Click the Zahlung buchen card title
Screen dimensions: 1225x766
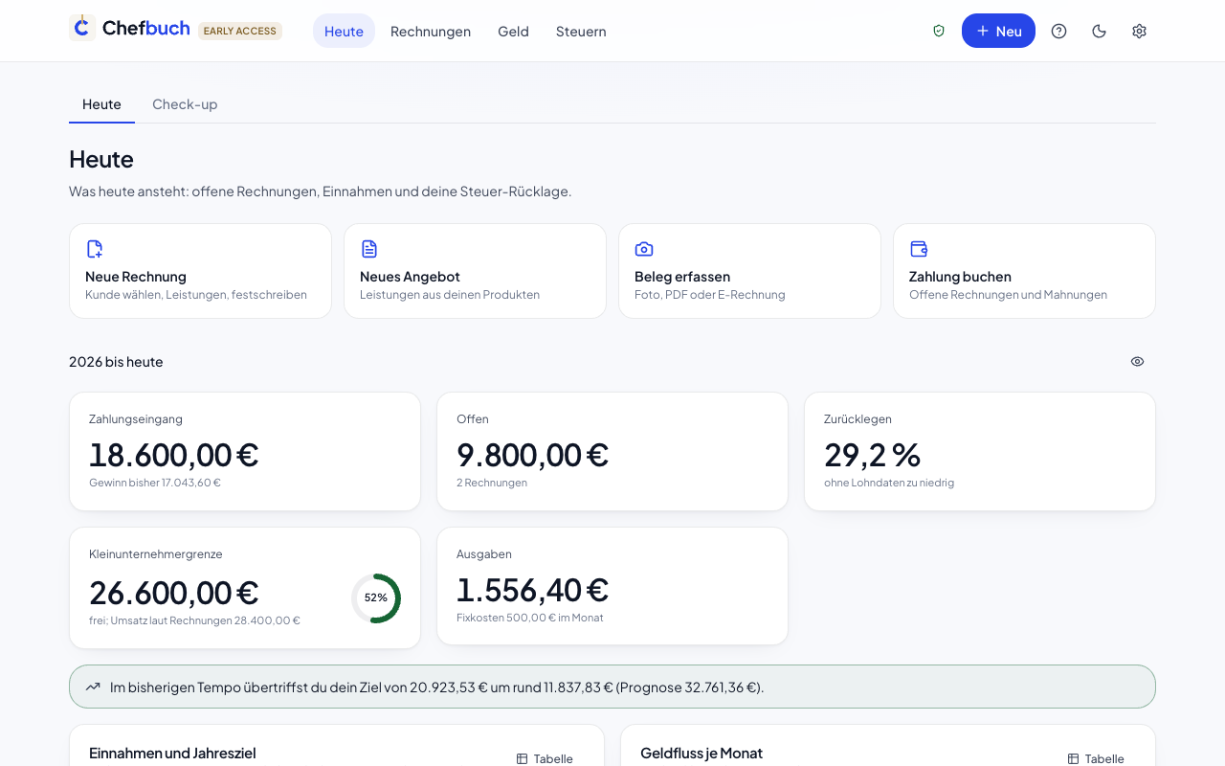[x=960, y=277]
